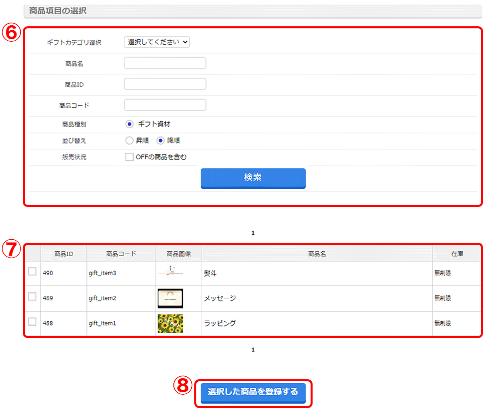Open the ギフトカテゴリ選択 dropdown
Screen dimensions: 487x417
coord(157,42)
